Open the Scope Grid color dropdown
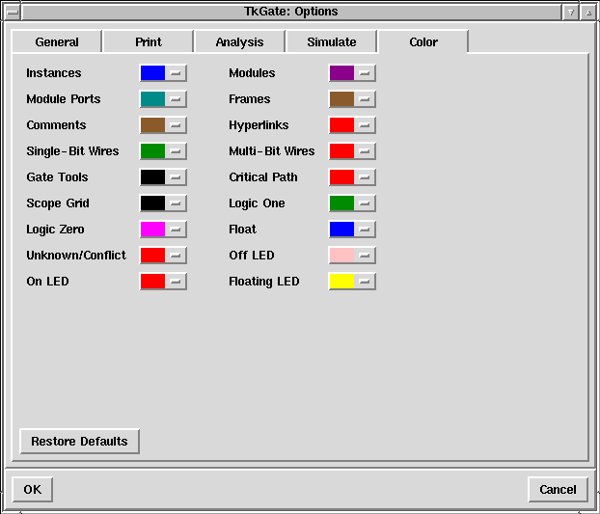This screenshot has width=600, height=514. click(176, 203)
